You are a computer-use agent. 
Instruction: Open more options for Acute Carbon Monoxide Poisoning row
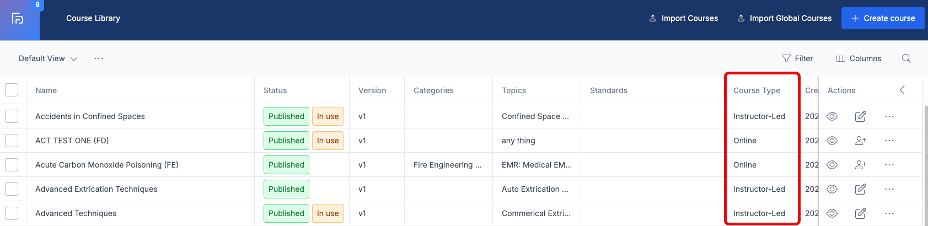click(889, 165)
